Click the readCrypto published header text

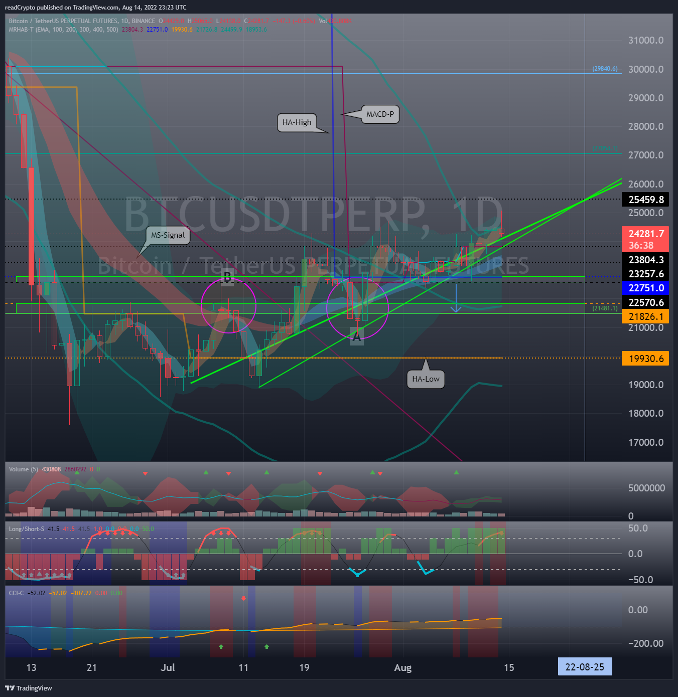pos(95,8)
